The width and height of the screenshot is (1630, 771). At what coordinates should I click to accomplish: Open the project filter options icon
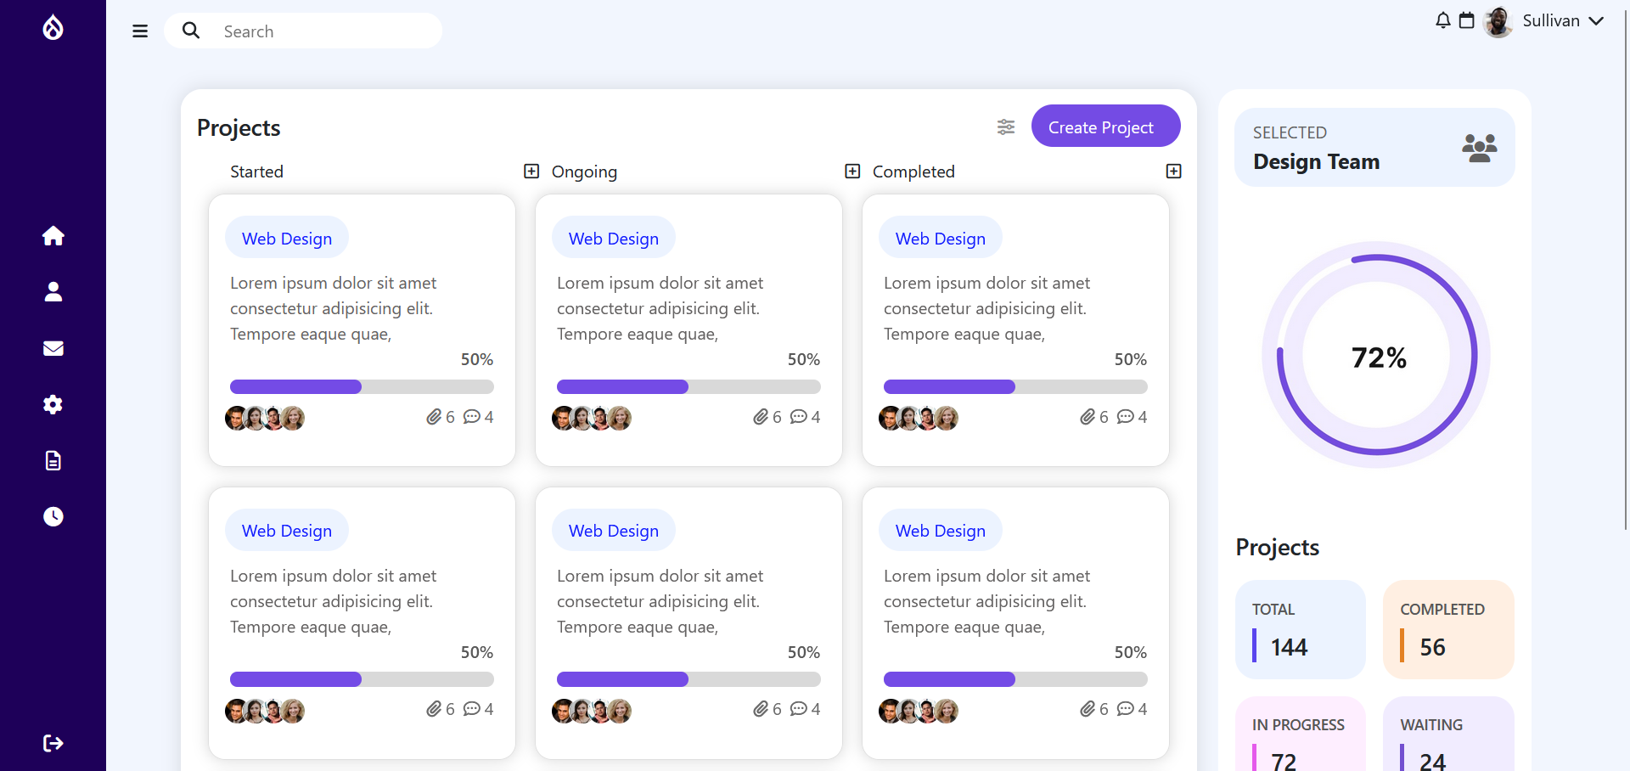click(x=1005, y=127)
